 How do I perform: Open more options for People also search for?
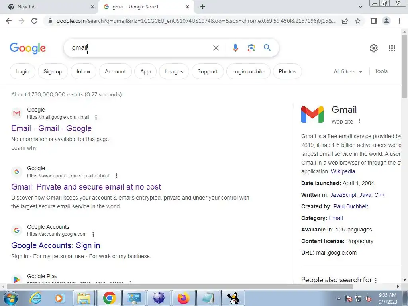coord(375,280)
